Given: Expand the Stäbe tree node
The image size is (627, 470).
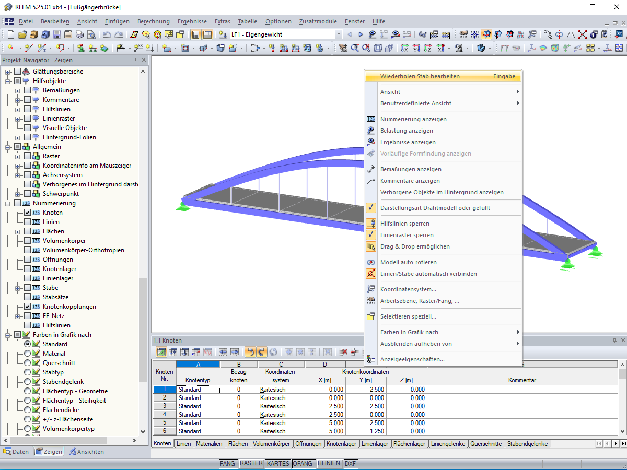Looking at the screenshot, I should [x=18, y=288].
